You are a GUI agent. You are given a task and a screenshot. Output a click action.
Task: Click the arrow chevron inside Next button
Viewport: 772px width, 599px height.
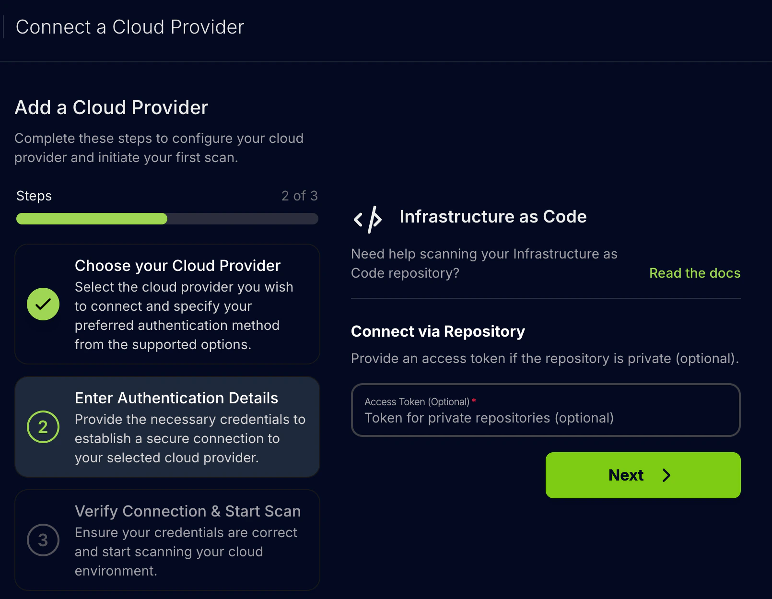click(x=667, y=475)
